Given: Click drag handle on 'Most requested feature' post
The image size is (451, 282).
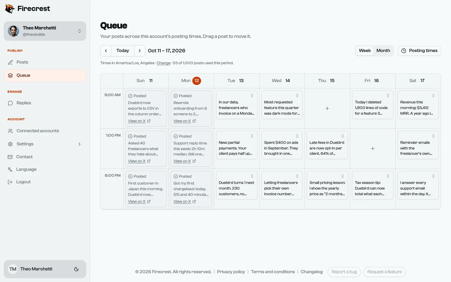Looking at the screenshot, I should tap(297, 96).
